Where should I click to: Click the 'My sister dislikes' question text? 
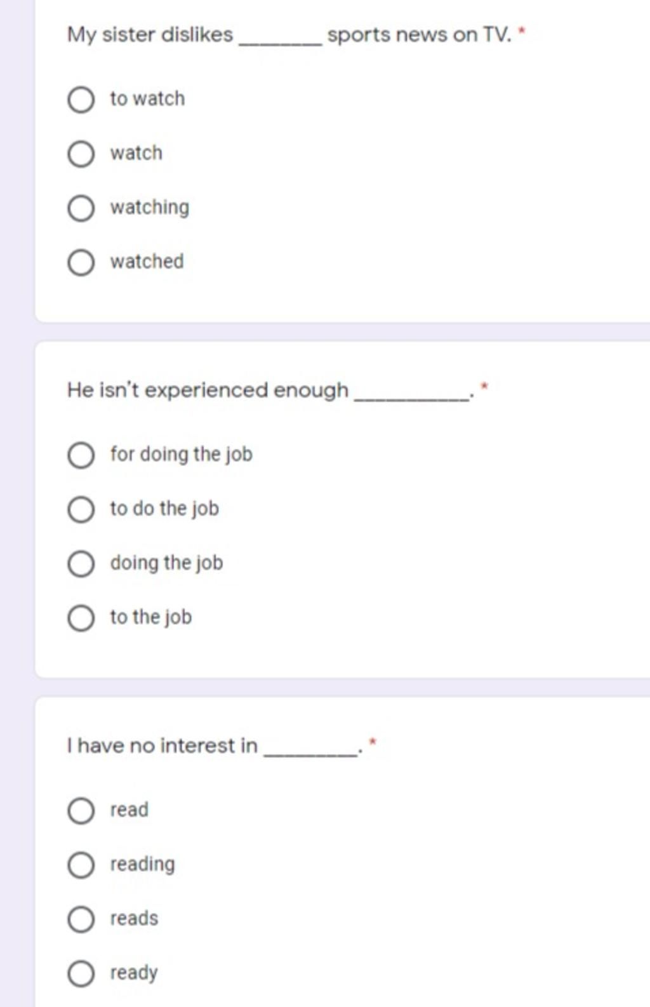150,35
